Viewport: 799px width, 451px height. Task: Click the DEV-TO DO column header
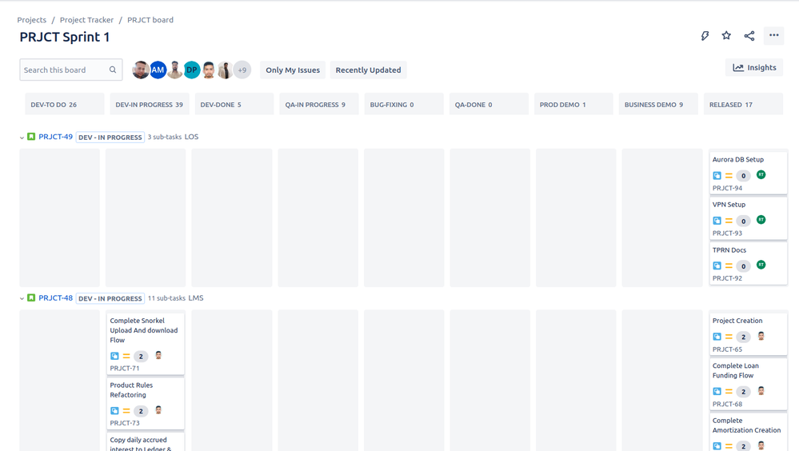click(64, 104)
